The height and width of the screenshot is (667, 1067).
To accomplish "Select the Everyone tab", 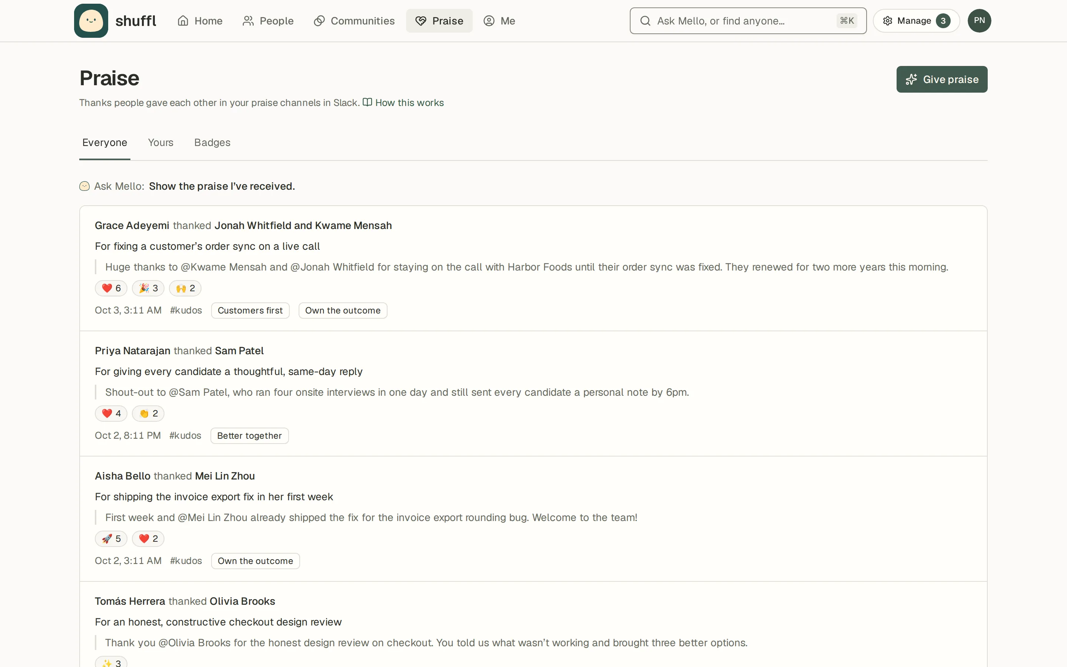I will click(x=104, y=143).
